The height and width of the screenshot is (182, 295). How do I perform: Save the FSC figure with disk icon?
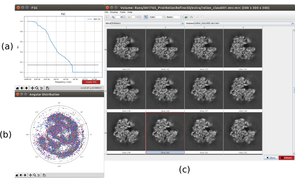pyautogui.click(x=47, y=88)
